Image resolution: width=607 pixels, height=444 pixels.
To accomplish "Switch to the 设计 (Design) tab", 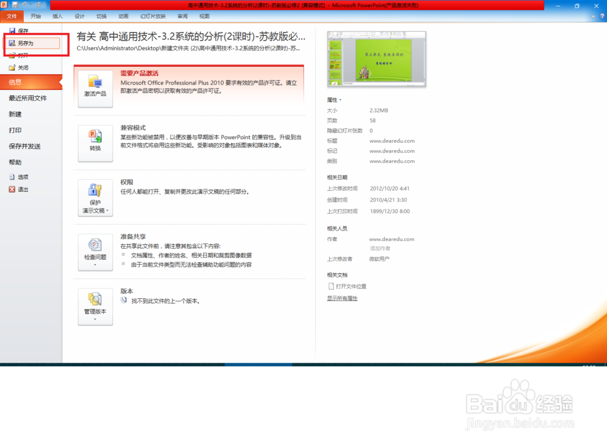I will click(80, 16).
